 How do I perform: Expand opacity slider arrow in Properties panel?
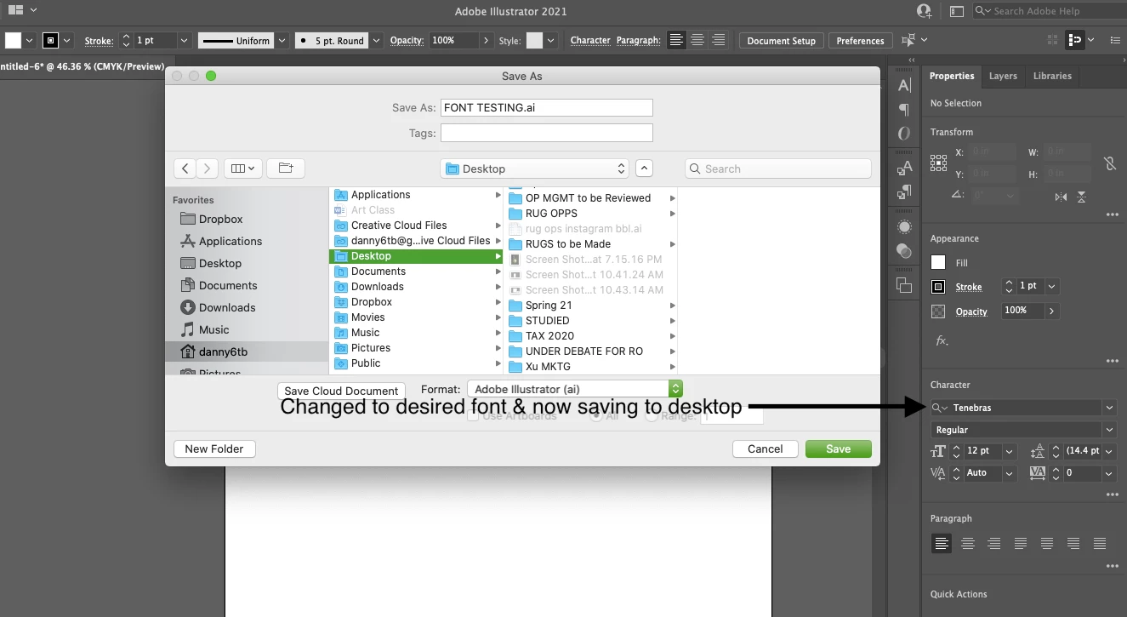1052,311
